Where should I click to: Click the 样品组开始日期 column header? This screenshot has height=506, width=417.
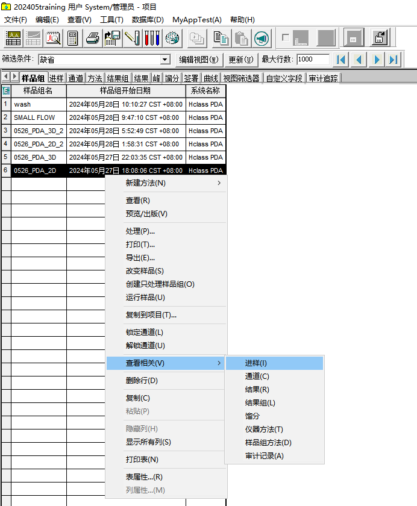click(126, 91)
